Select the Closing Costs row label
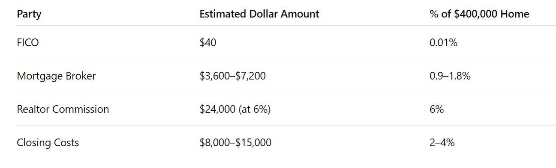The image size is (556, 168). coord(48,142)
